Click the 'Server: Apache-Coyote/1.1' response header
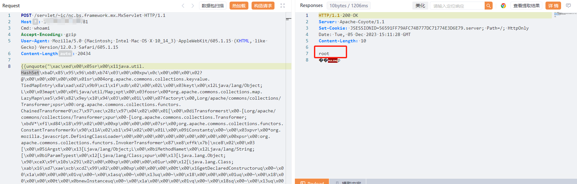This screenshot has height=184, width=577. pyautogui.click(x=352, y=22)
